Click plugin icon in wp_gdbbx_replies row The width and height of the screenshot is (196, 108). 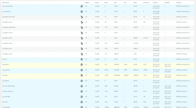(82, 43)
